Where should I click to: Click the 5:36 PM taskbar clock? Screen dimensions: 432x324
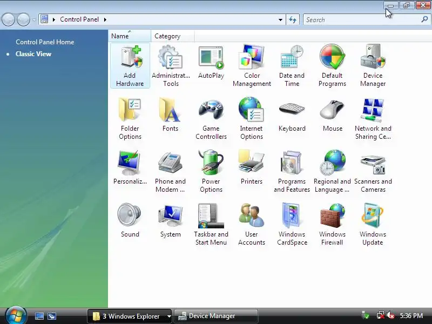[x=411, y=316]
